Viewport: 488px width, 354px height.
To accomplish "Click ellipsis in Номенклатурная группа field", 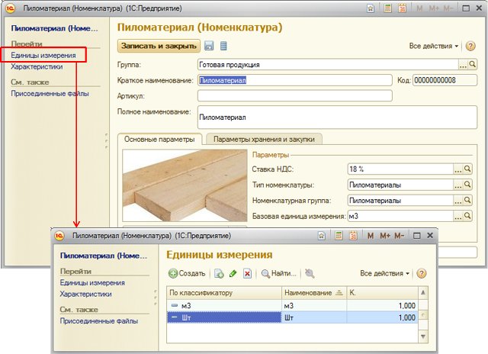I will point(458,200).
